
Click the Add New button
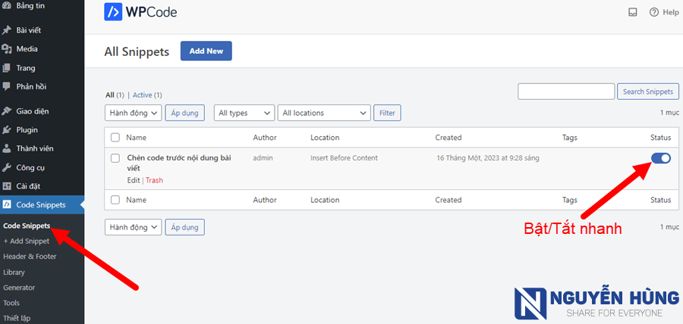tap(206, 51)
